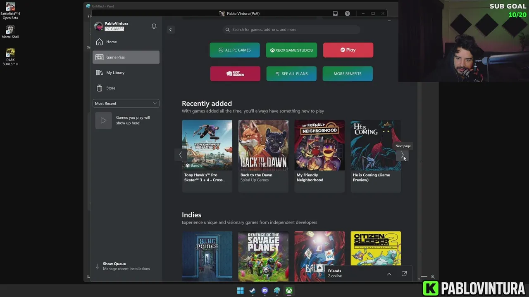
Task: Open My Friendly Neighborhood game card
Action: click(319, 156)
